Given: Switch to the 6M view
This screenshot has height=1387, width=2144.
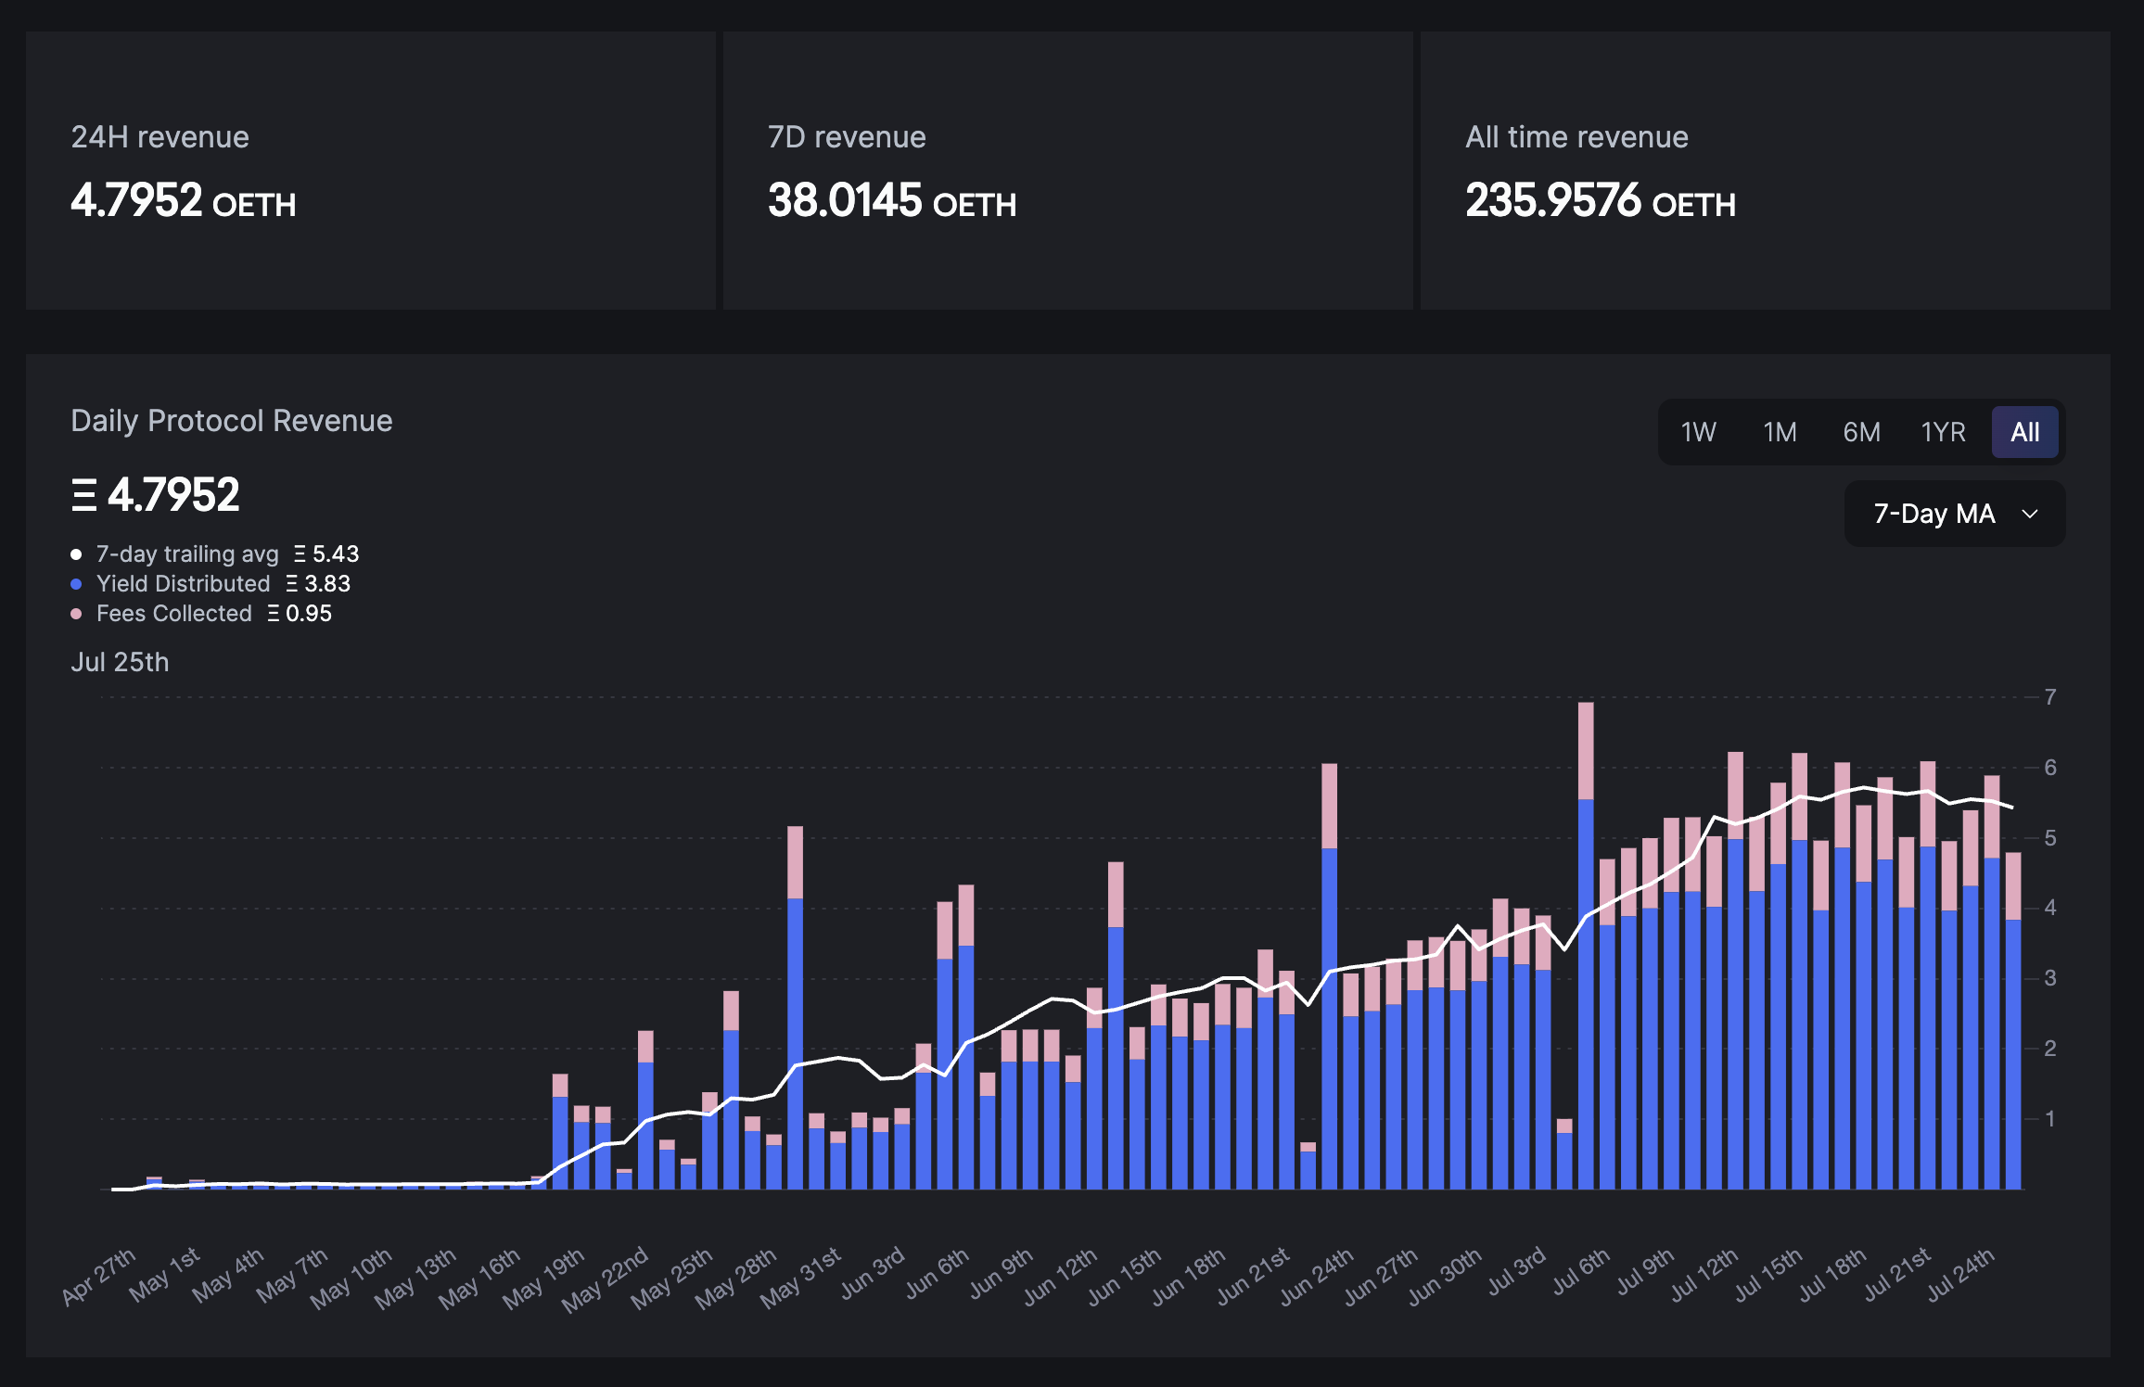Looking at the screenshot, I should [x=1861, y=431].
